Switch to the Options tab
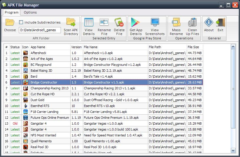Viewport: 240px width, 157px height. (x=30, y=12)
